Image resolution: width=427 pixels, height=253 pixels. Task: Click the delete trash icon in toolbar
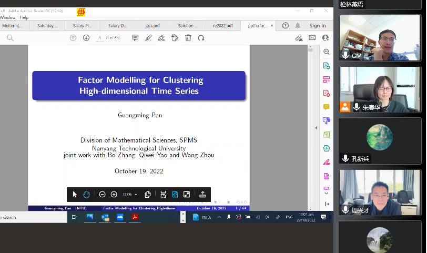[188, 38]
